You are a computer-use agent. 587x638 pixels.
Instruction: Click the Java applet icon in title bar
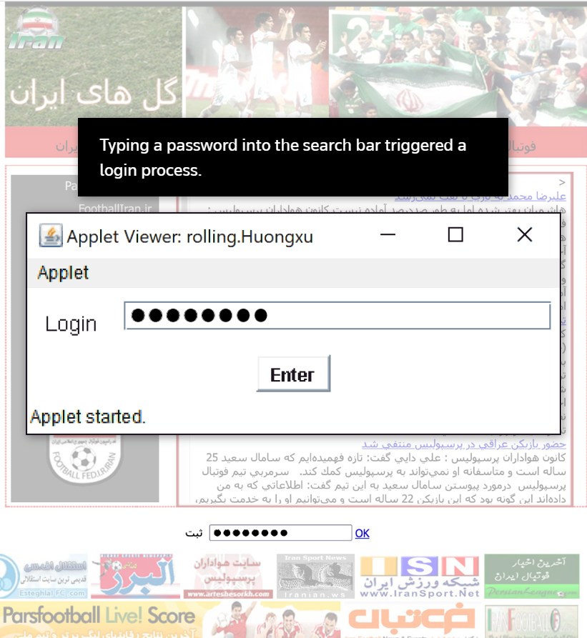[51, 236]
